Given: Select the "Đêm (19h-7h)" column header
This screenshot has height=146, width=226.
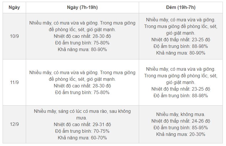Looking at the screenshot, I should 181,8.
